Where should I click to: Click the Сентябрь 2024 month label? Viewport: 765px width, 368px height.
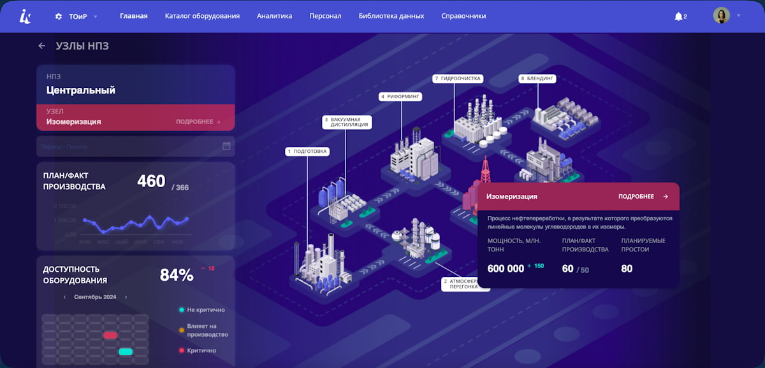pyautogui.click(x=95, y=297)
